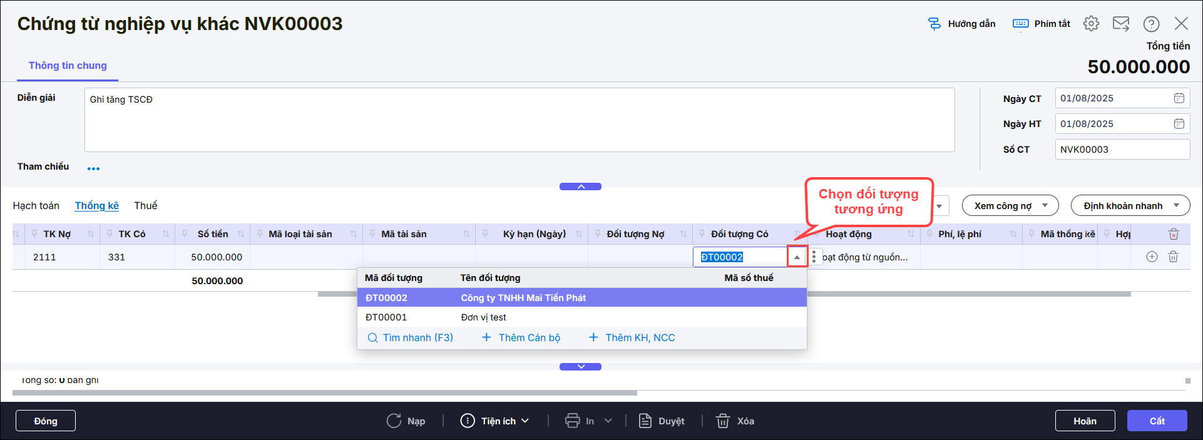This screenshot has width=1203, height=440.
Task: Click the Nạp reload icon
Action: [x=394, y=421]
